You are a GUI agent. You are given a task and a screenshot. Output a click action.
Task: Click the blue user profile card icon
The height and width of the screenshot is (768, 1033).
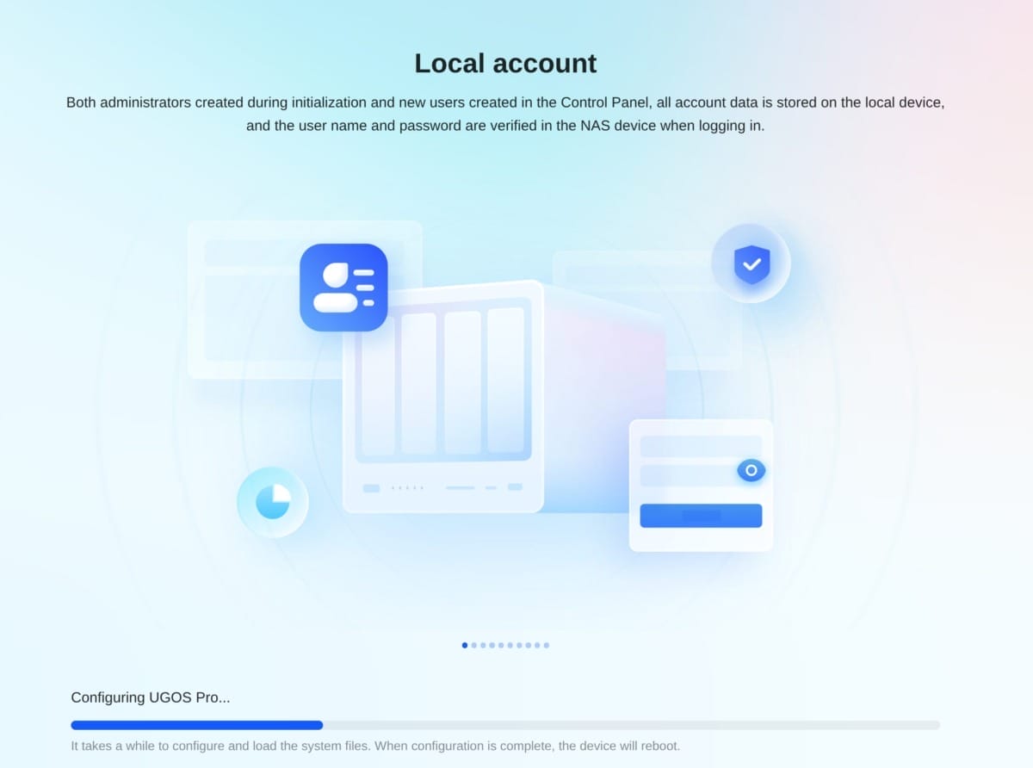[x=343, y=288]
